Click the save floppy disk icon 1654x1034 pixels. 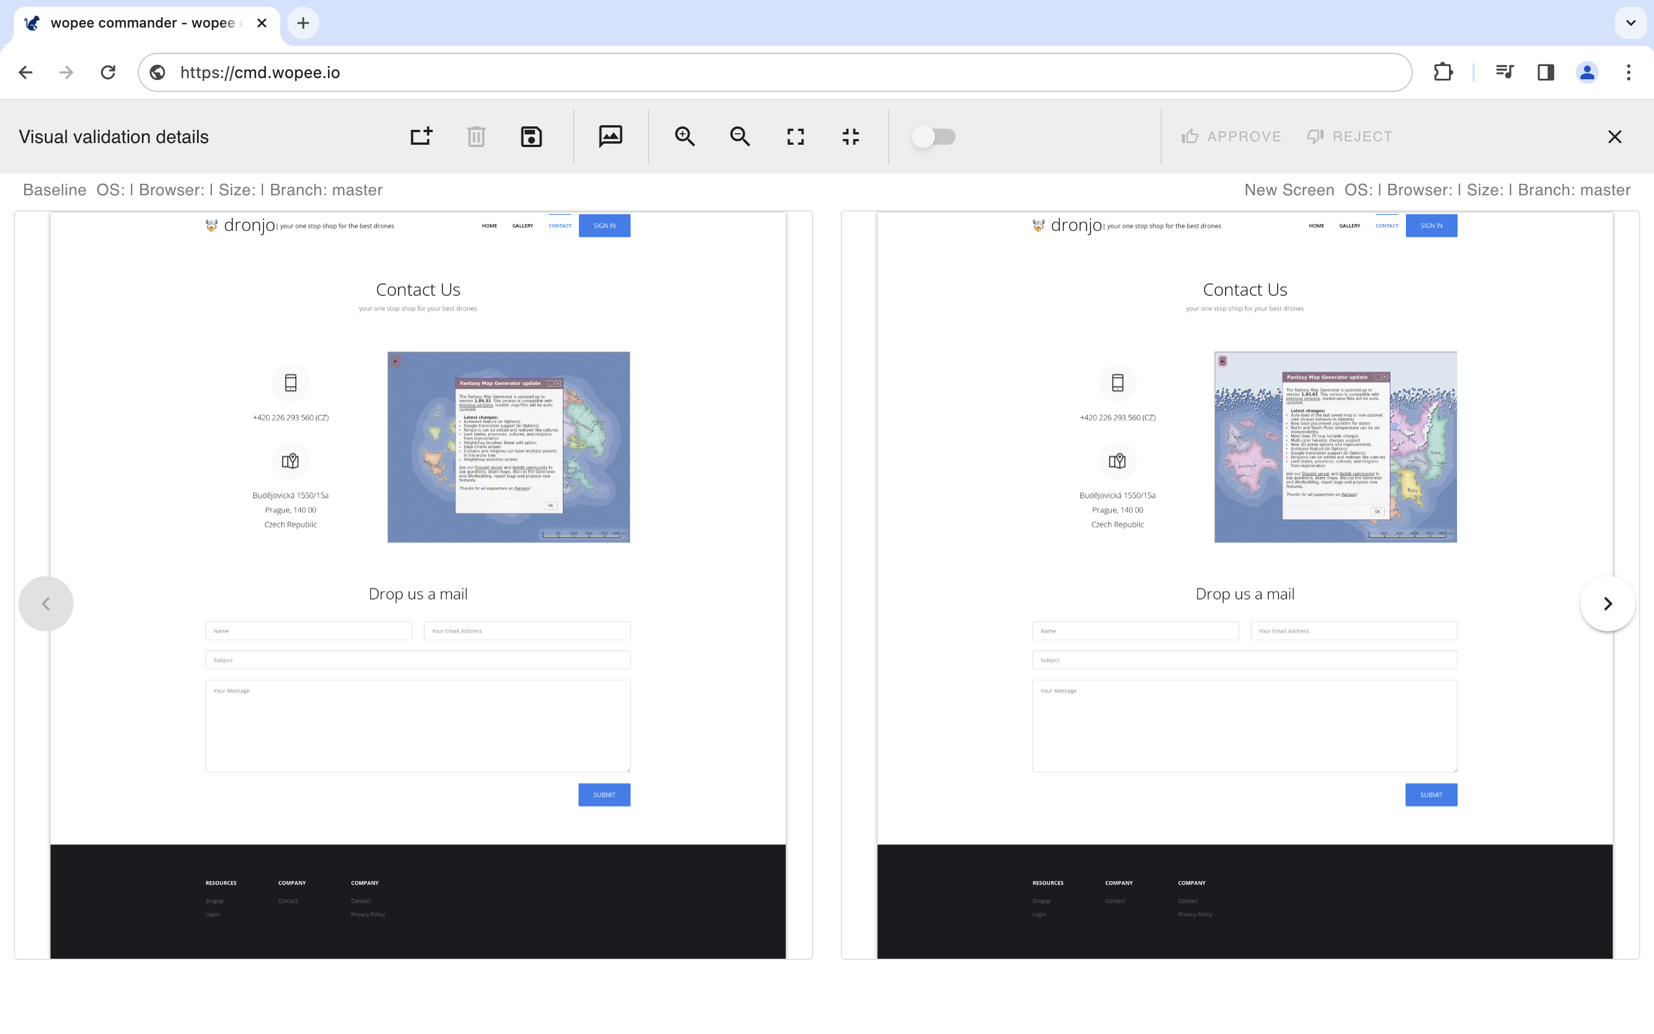click(531, 136)
